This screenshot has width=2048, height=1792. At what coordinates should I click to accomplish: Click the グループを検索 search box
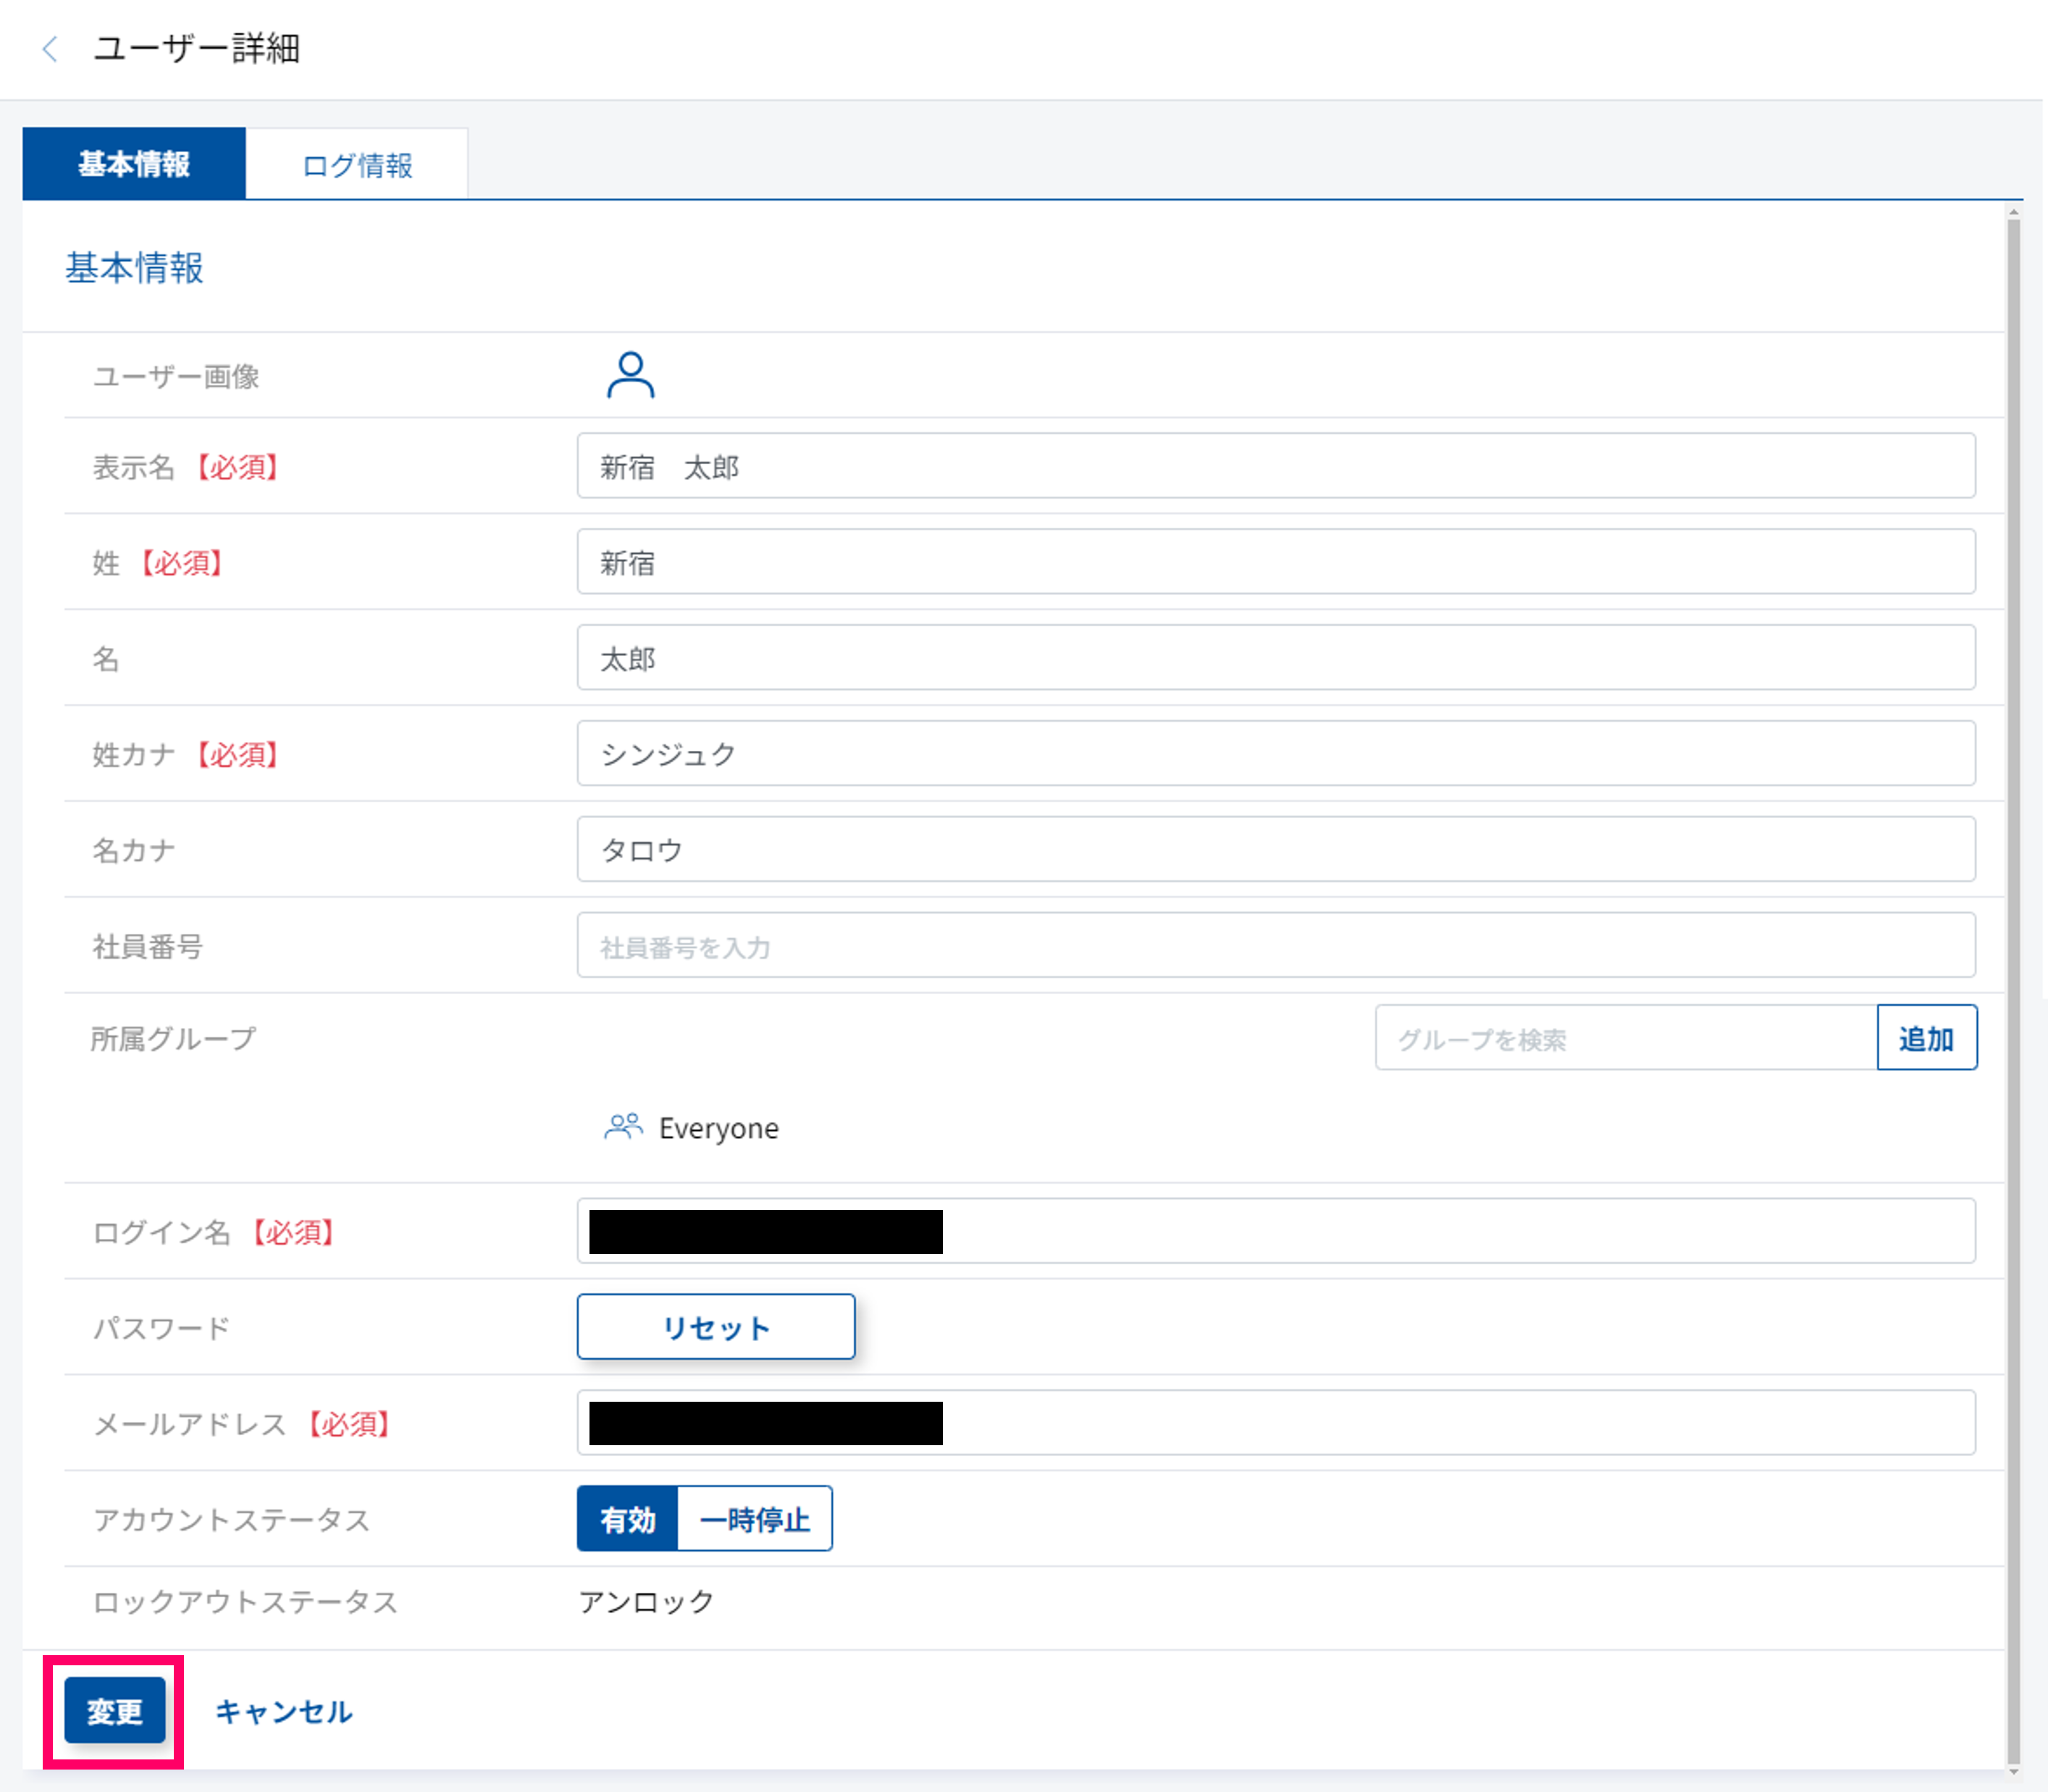tap(1625, 1038)
